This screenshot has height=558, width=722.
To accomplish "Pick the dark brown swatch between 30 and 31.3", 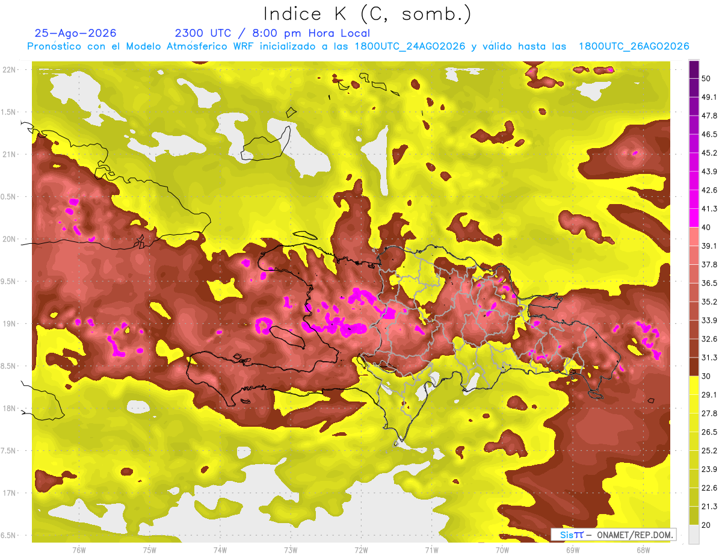I will [694, 367].
